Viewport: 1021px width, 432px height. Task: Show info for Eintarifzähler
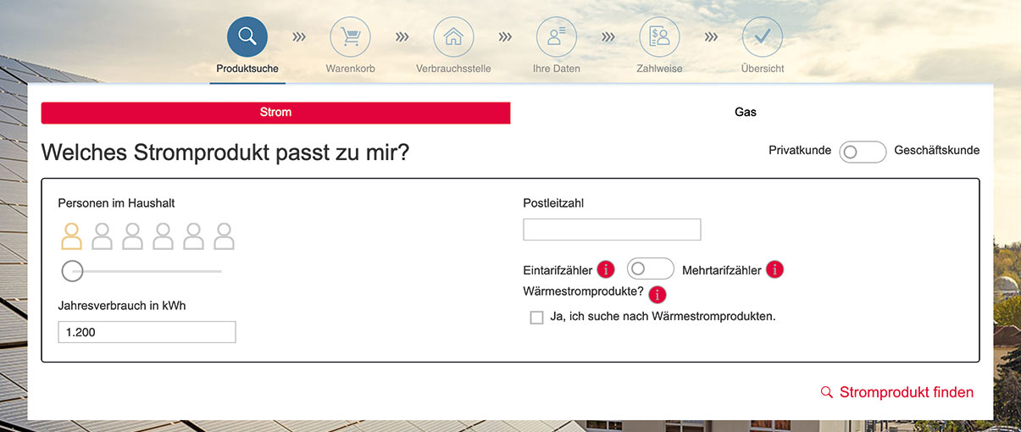coord(606,269)
